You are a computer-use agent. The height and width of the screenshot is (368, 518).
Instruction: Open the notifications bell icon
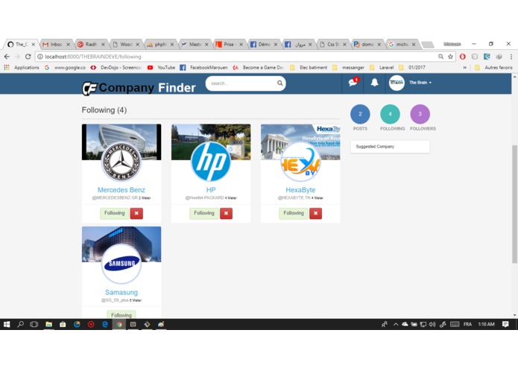pos(374,83)
